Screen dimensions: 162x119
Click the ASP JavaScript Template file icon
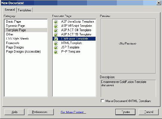56,22
